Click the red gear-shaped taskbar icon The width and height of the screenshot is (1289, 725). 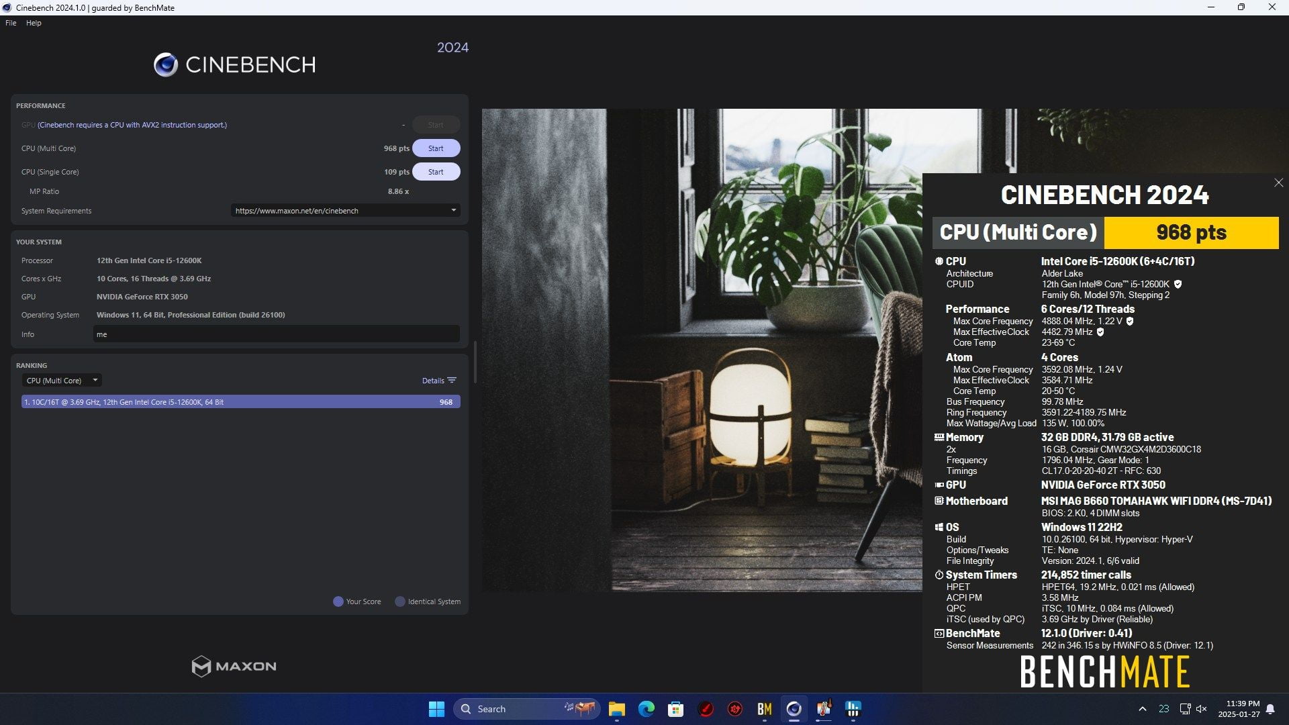734,709
